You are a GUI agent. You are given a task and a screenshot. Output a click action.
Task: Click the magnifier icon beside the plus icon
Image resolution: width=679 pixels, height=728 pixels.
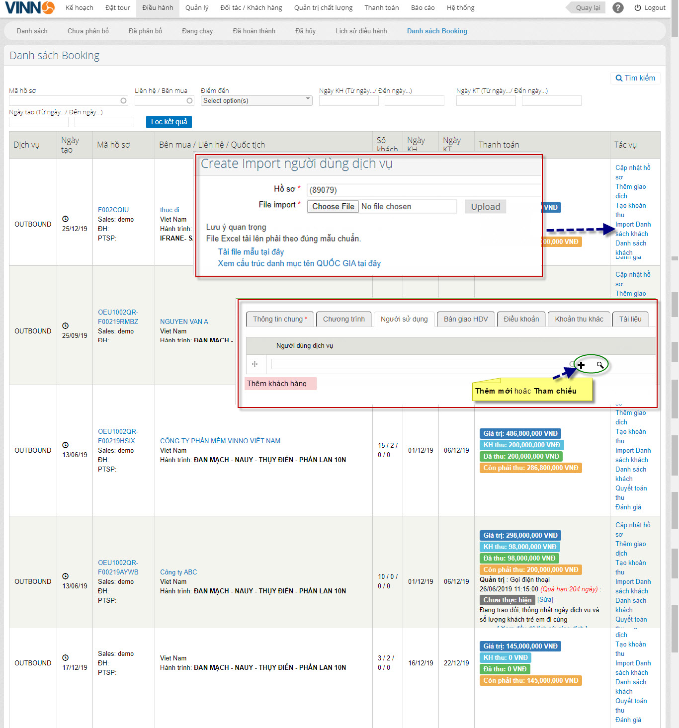(x=600, y=365)
